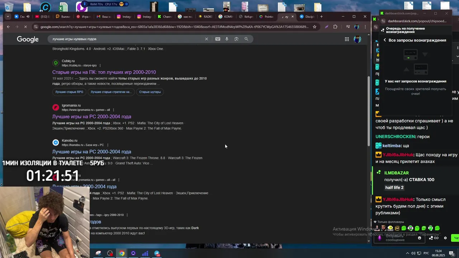Open the Chrome three-dot menu
Viewport: 459px width, 258px height.
click(365, 27)
